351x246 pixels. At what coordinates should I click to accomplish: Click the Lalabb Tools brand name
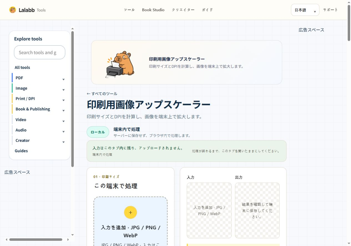pyautogui.click(x=32, y=10)
